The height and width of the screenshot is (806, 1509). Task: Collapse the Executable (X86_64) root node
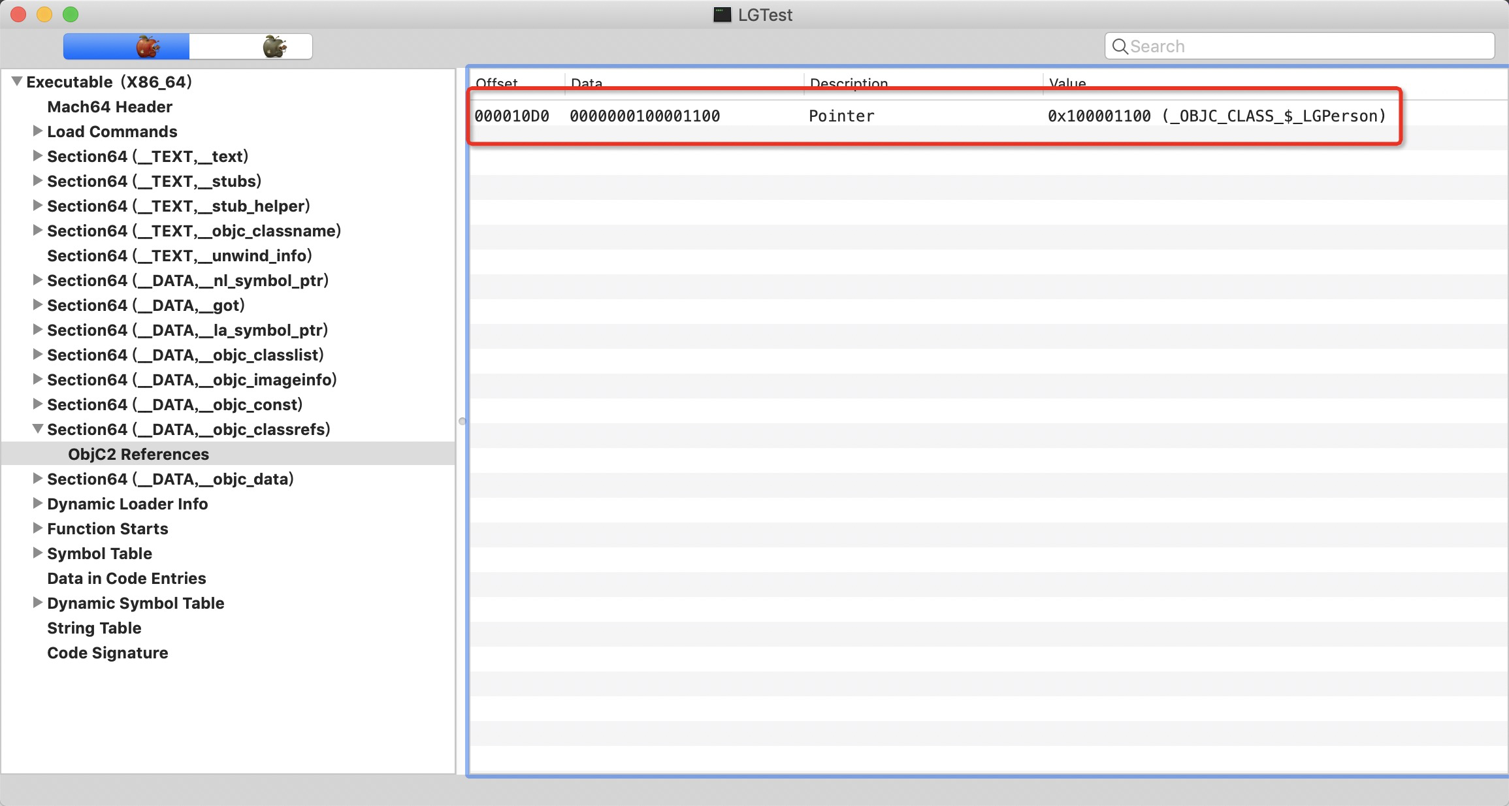coord(17,82)
